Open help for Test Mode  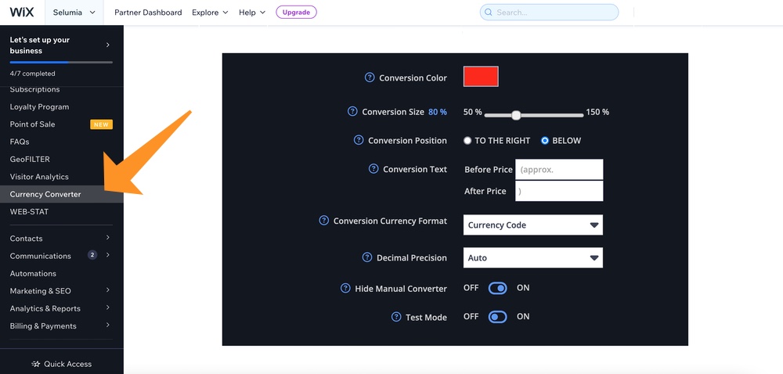[396, 317]
